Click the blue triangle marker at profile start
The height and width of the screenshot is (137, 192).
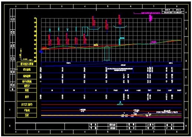(x=41, y=51)
